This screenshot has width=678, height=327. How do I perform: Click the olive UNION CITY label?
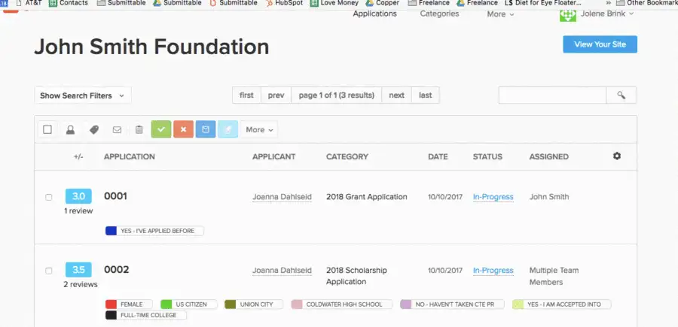253,304
